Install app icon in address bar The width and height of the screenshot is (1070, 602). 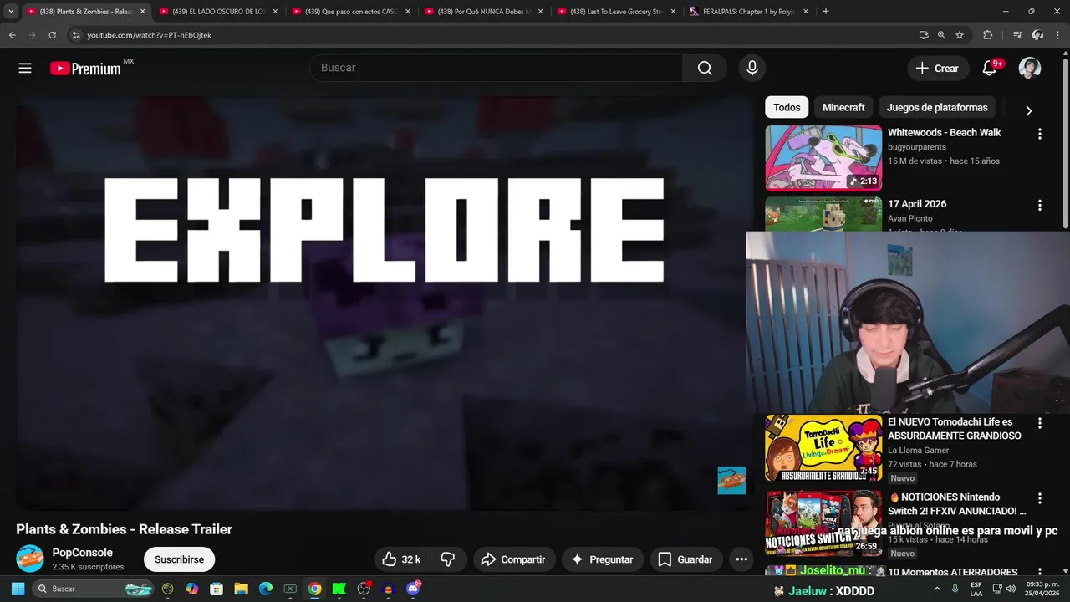923,35
